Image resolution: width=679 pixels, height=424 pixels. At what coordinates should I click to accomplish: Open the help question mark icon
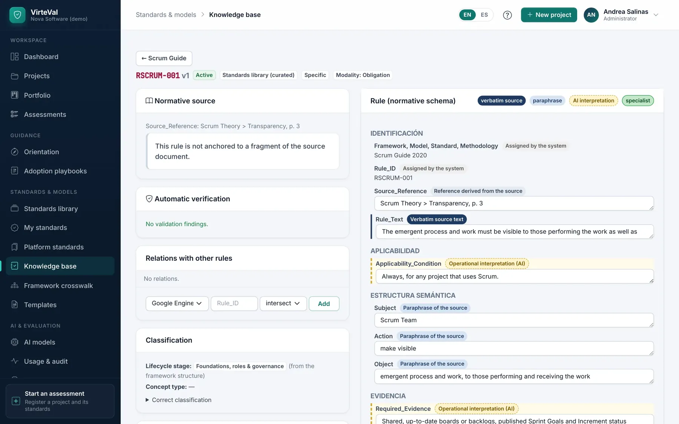507,15
